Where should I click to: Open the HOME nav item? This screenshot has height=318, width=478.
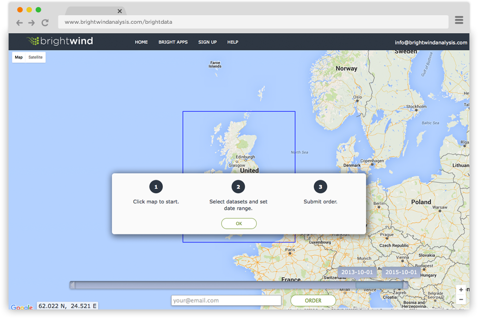point(141,42)
